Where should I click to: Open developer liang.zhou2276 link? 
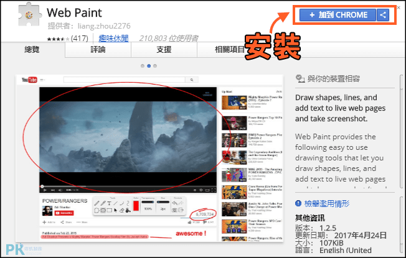[104, 26]
